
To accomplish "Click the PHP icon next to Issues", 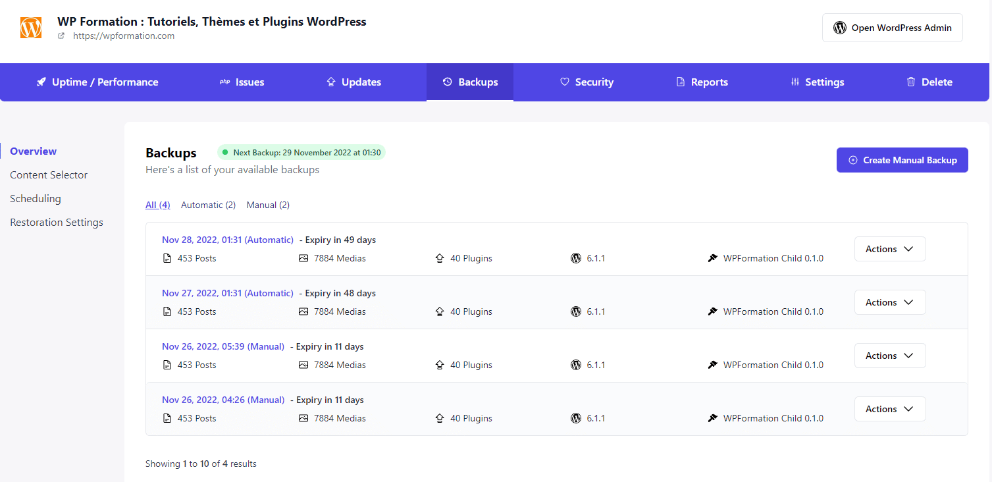I will click(224, 82).
